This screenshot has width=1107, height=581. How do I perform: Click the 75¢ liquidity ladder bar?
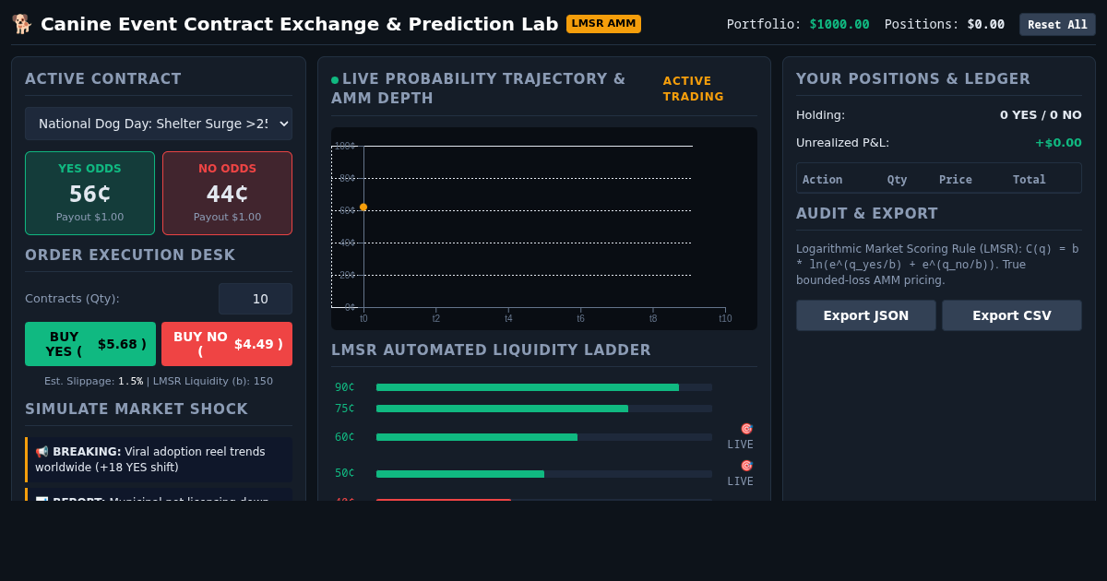pyautogui.click(x=544, y=409)
